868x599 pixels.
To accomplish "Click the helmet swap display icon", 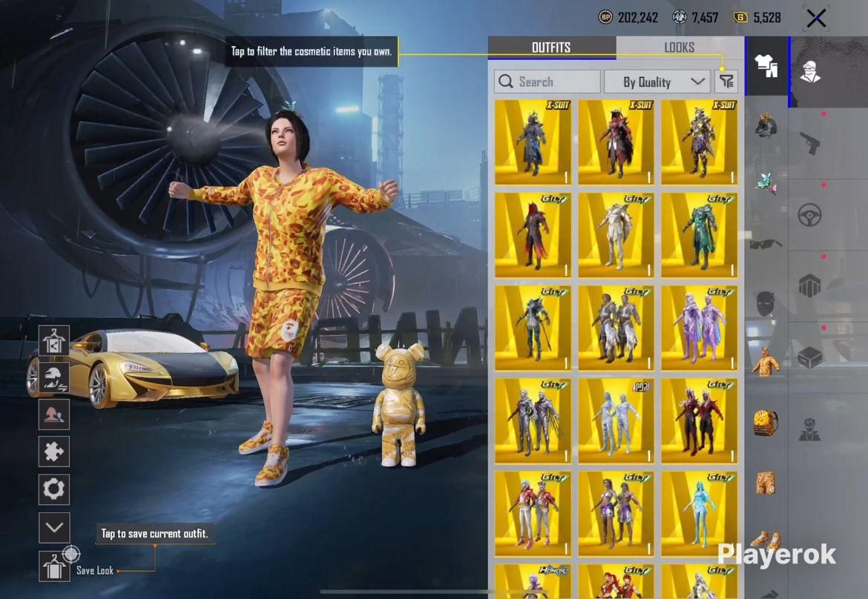I will [x=53, y=378].
